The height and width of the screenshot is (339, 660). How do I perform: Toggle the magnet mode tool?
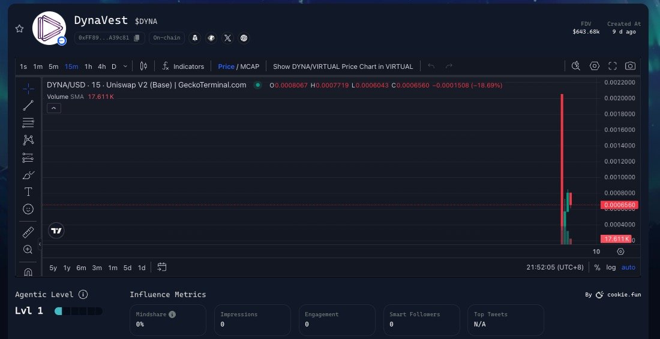(x=28, y=271)
